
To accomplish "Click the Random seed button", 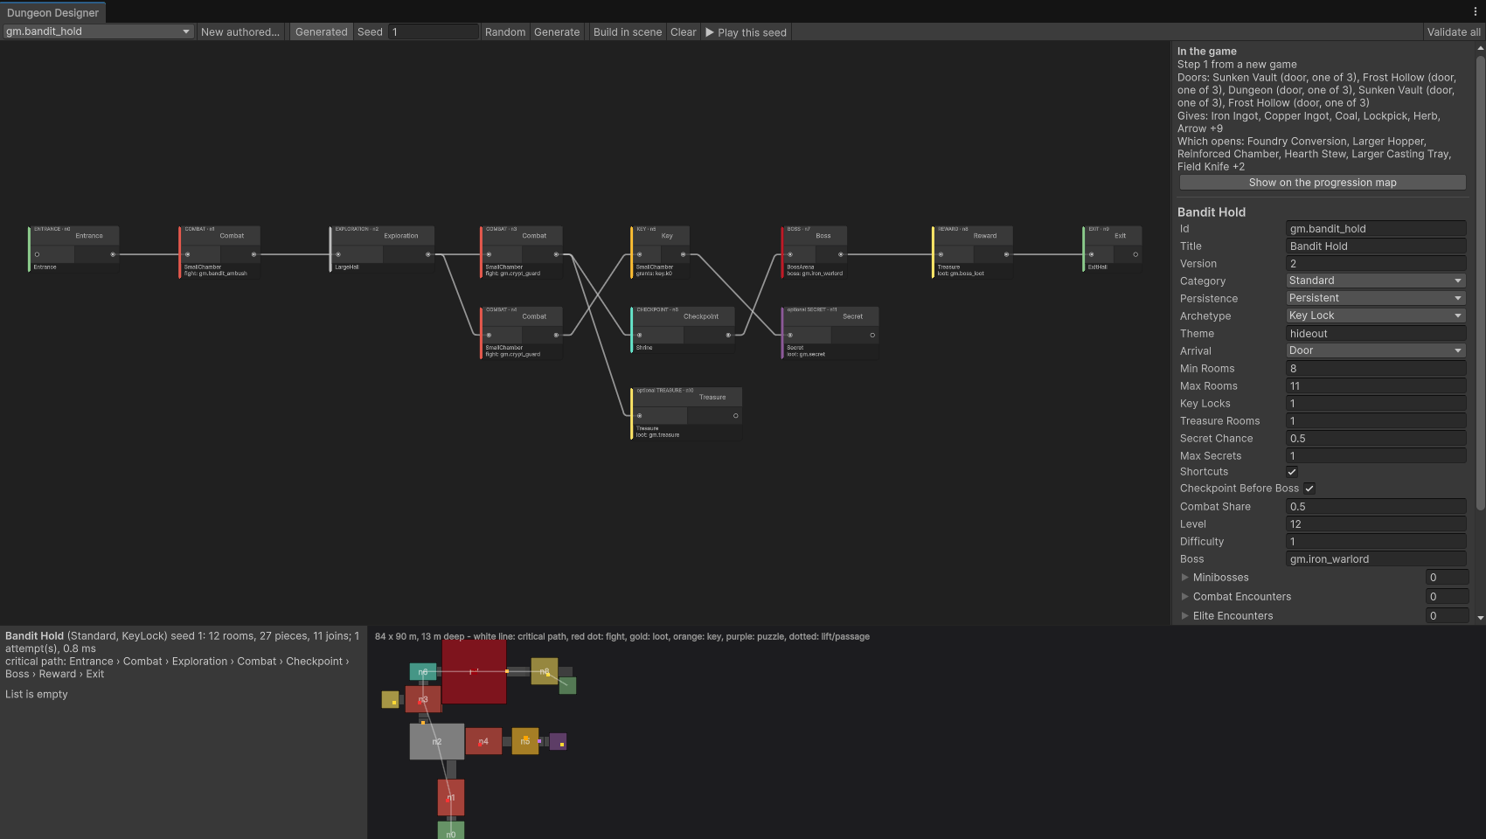I will coord(505,32).
